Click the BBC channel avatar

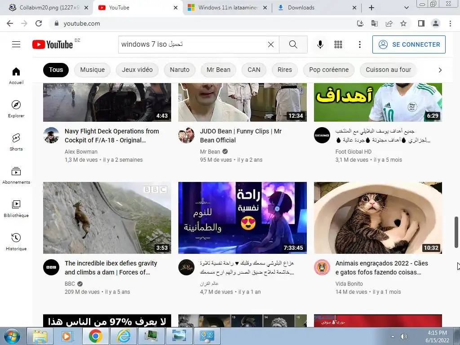click(x=51, y=267)
